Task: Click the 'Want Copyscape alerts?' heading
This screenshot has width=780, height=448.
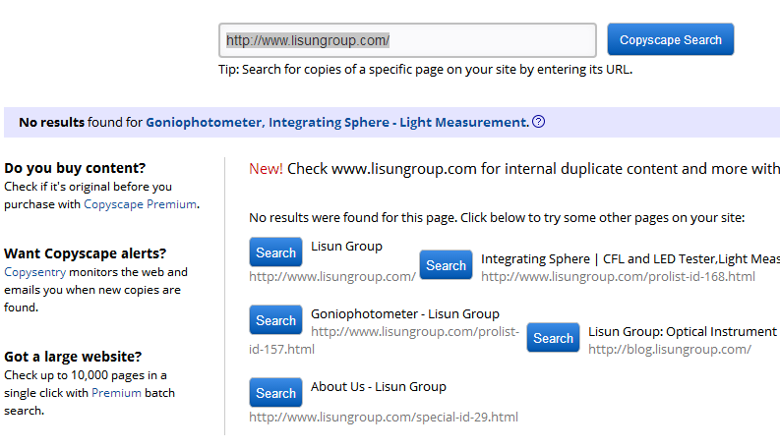Action: pyautogui.click(x=85, y=253)
